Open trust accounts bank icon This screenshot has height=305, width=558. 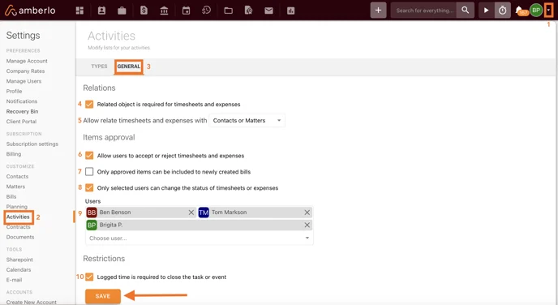164,11
